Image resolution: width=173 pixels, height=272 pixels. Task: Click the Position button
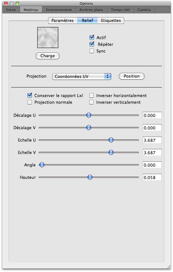[132, 76]
